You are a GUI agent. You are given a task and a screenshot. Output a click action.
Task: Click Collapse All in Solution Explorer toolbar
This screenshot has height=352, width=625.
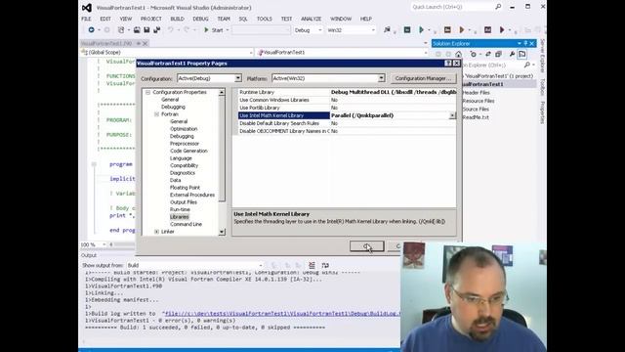point(498,54)
